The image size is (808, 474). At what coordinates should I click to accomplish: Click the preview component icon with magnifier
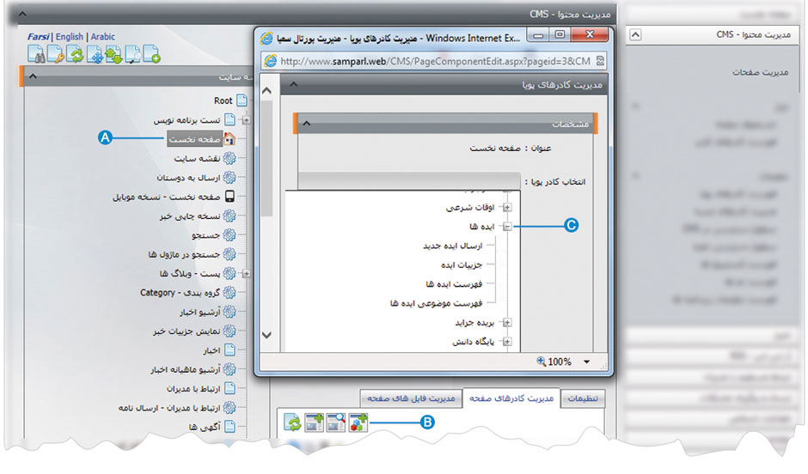[336, 422]
